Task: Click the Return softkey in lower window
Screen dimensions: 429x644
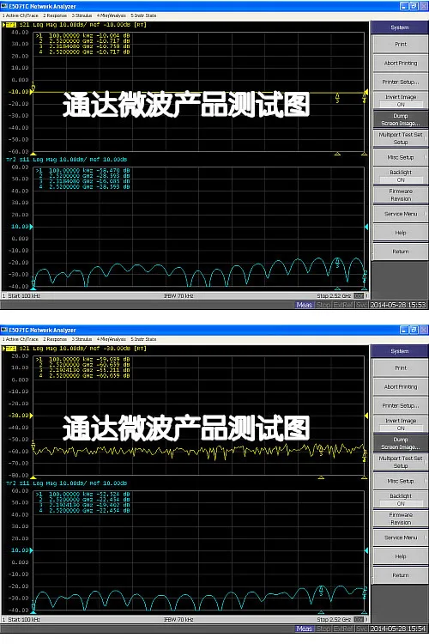Action: click(401, 575)
